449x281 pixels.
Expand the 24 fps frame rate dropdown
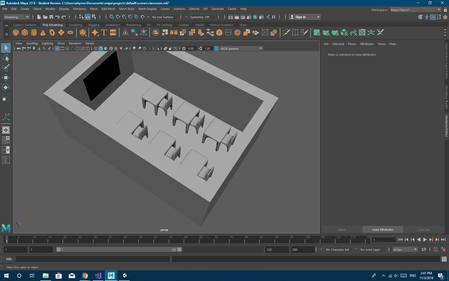coord(415,249)
